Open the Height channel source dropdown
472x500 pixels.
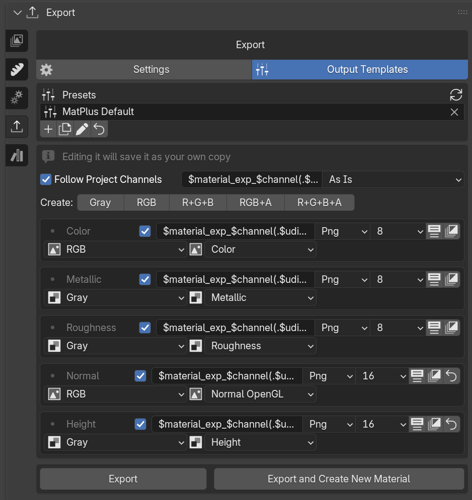(260, 442)
